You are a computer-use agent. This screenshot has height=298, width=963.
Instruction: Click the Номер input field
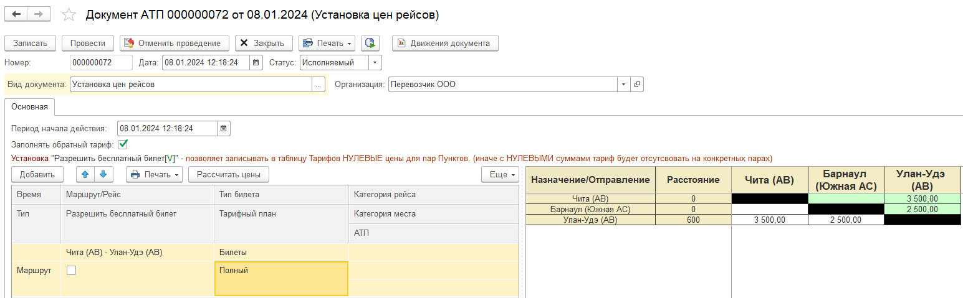pyautogui.click(x=100, y=63)
